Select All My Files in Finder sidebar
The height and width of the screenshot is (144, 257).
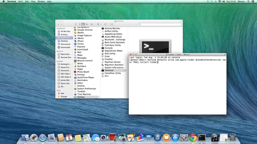(x=64, y=31)
